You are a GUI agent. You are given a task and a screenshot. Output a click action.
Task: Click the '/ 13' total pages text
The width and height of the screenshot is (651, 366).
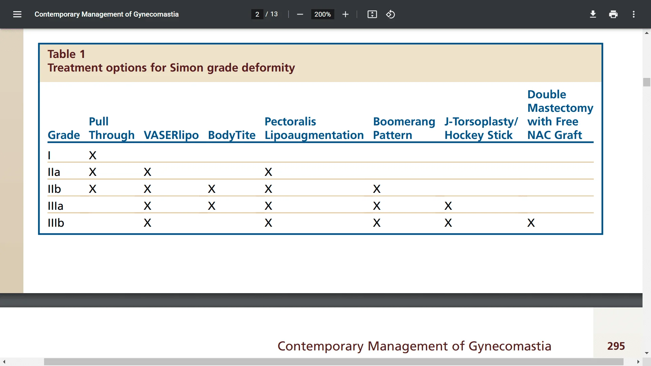tap(272, 14)
